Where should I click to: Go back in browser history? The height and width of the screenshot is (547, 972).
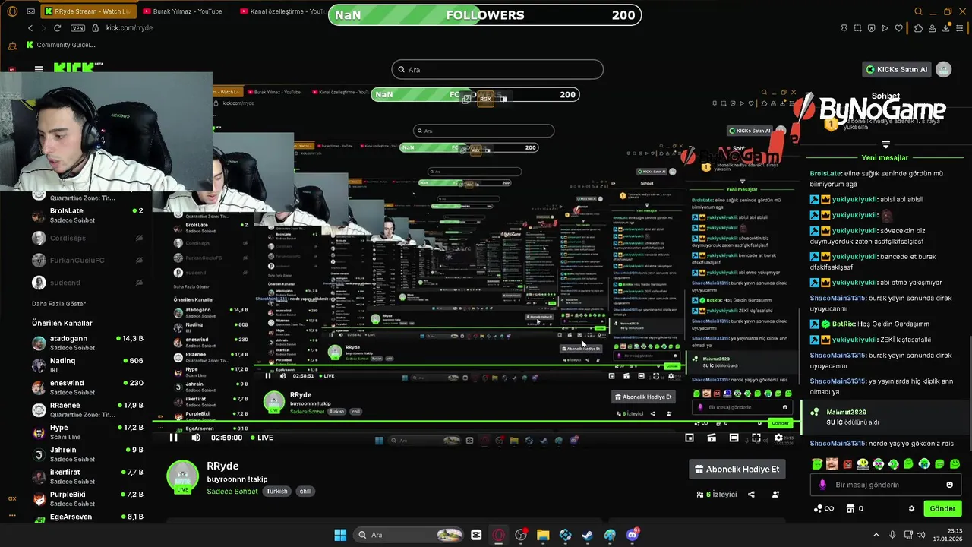click(x=30, y=28)
